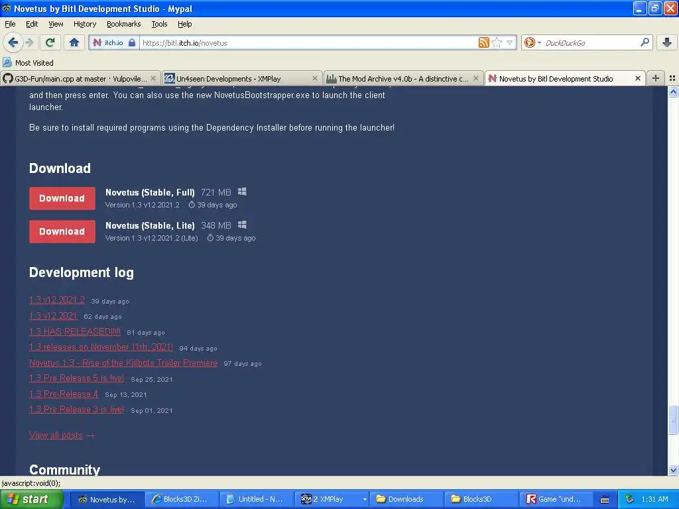Open the Most Visited bookmarks folder
The height and width of the screenshot is (509, 679).
click(28, 63)
